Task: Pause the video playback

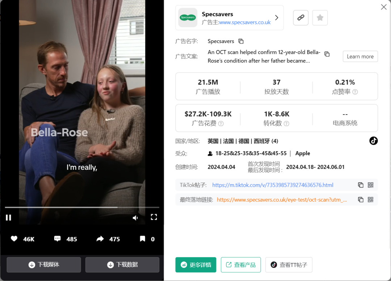Action: (8, 218)
